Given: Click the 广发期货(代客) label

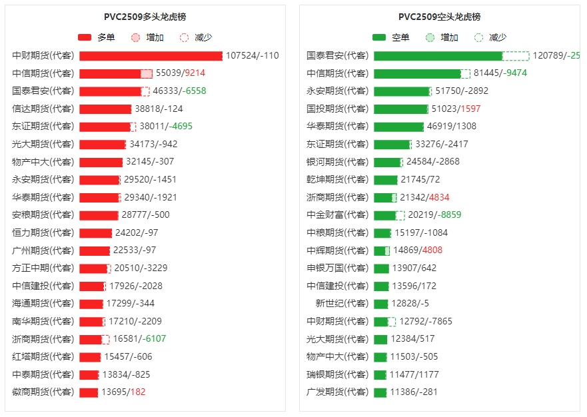Looking at the screenshot, I should point(338,392).
